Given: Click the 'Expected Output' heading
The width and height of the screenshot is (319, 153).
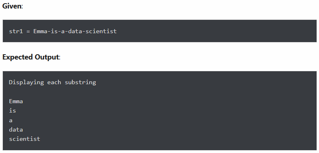Looking at the screenshot, I should pos(30,57).
